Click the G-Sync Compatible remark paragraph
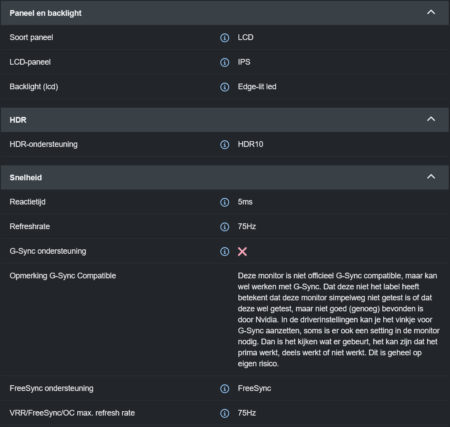The height and width of the screenshot is (427, 450). [x=338, y=320]
